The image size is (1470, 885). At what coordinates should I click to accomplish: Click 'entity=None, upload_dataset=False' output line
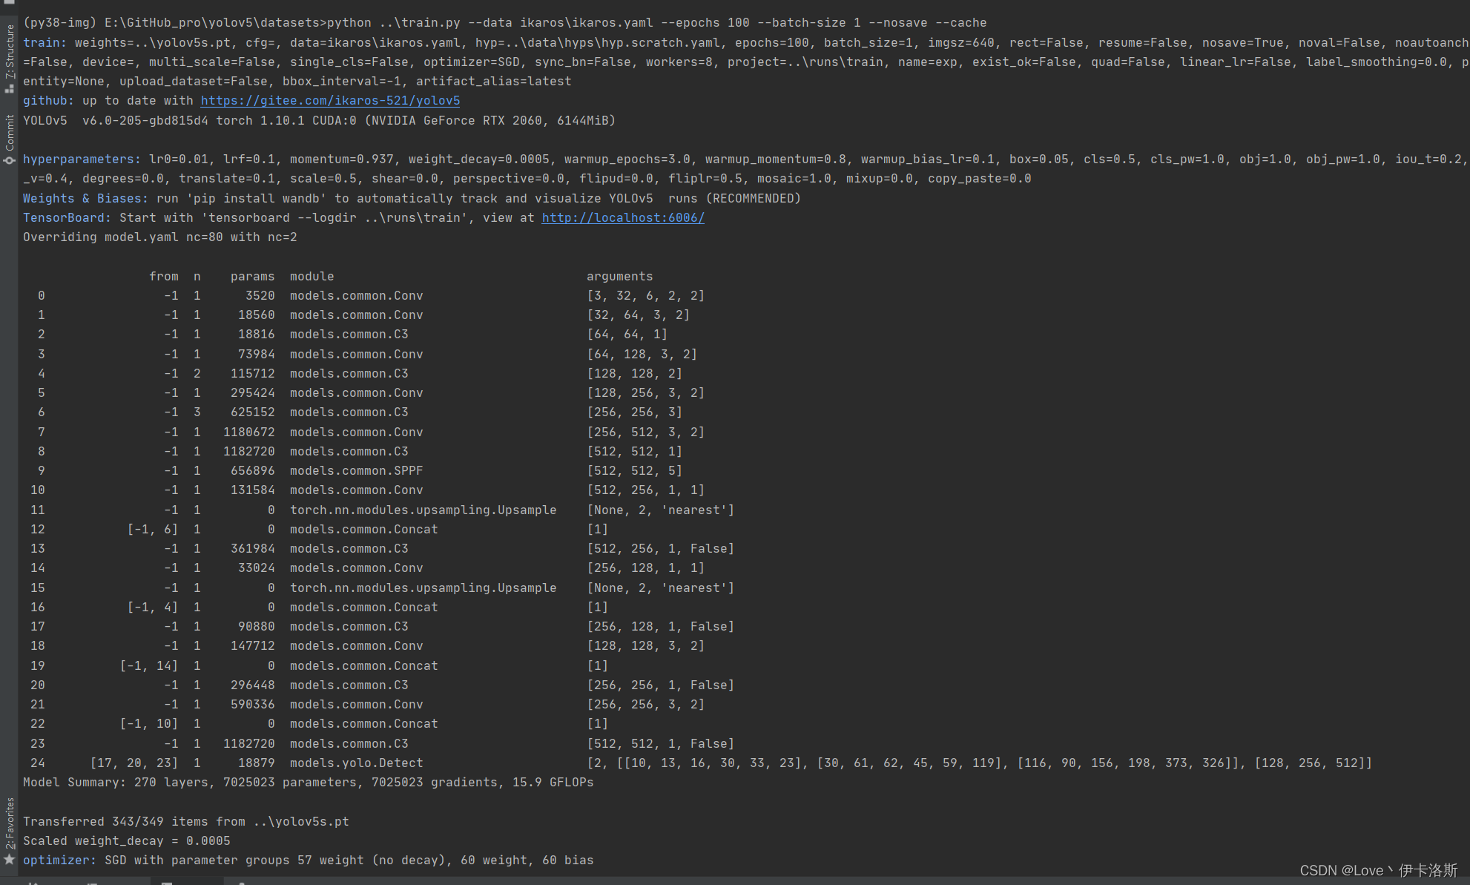(x=297, y=82)
